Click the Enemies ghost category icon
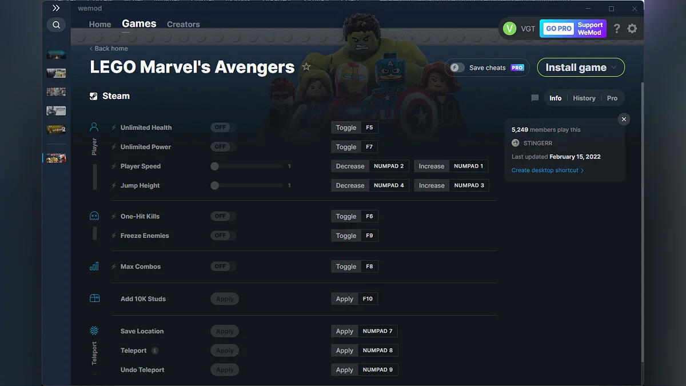 [x=94, y=216]
